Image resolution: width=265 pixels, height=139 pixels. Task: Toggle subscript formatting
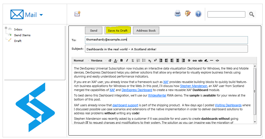150,61
